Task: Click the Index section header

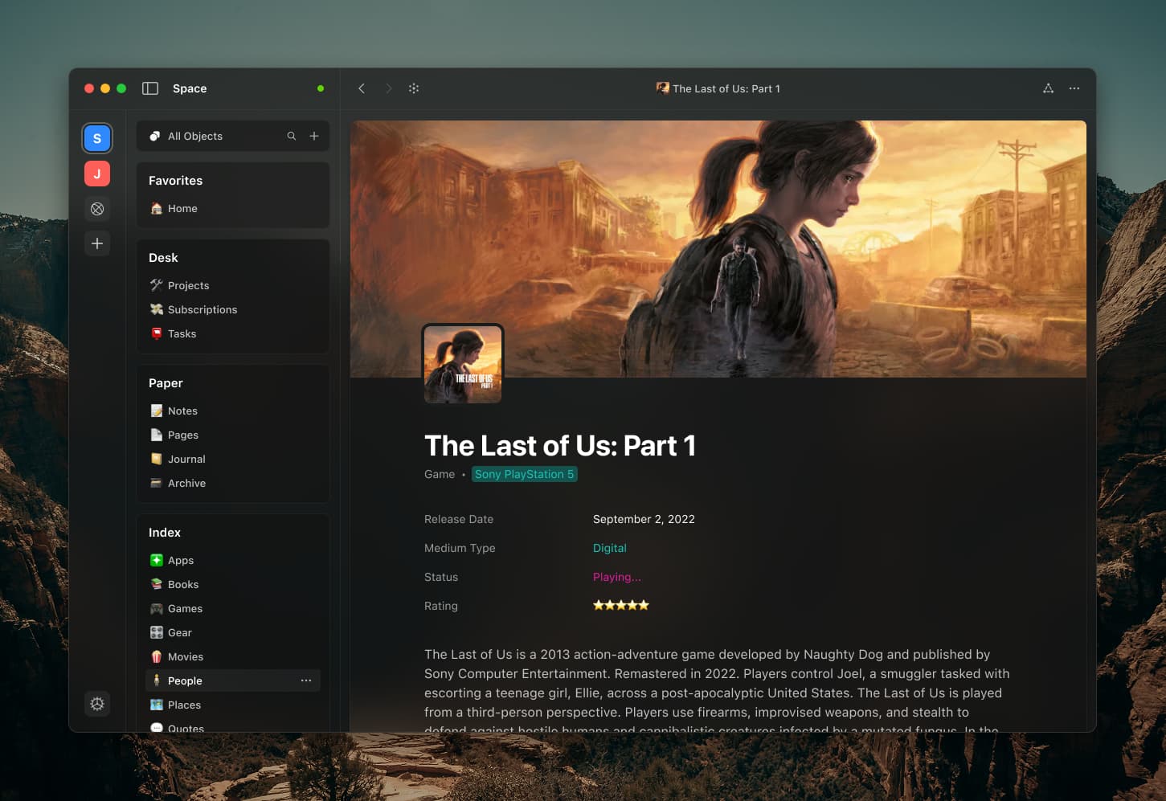Action: 165,533
